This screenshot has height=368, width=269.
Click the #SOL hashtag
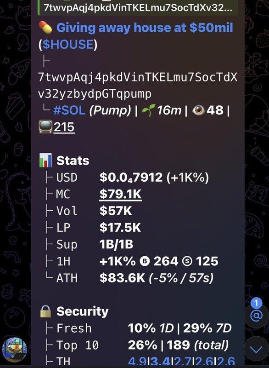(69, 110)
